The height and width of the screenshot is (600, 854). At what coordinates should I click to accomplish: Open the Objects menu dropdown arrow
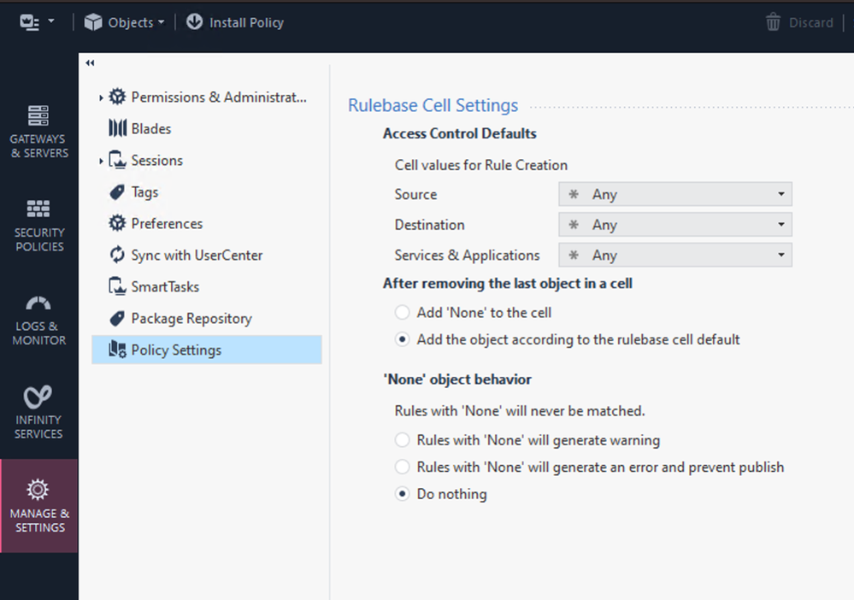point(162,23)
